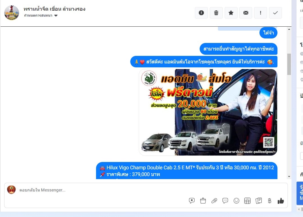The height and width of the screenshot is (217, 303).
Task: Expand กำหนดการสนทนา dropdown
Action: point(41,15)
